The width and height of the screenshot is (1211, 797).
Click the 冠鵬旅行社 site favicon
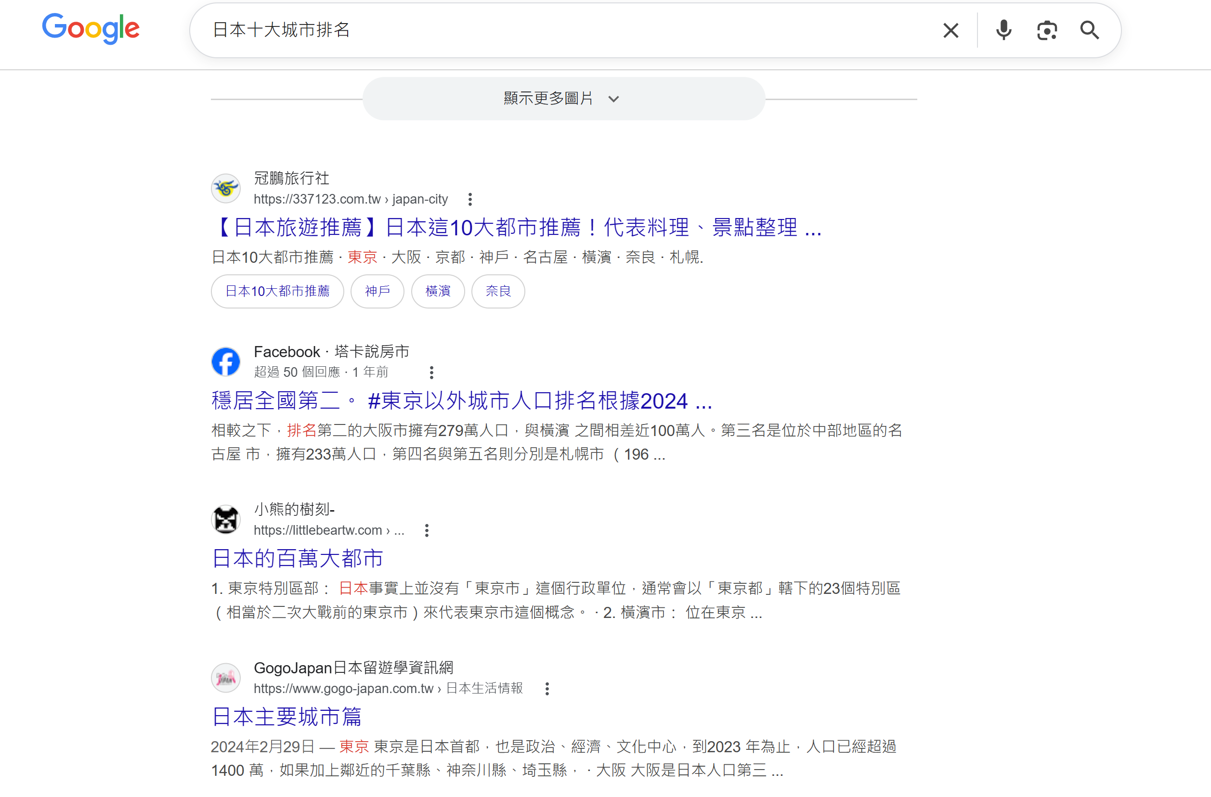(x=226, y=189)
